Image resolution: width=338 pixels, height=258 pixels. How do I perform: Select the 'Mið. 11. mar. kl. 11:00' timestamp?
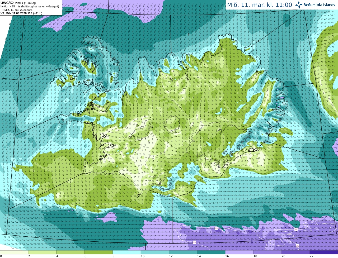coord(260,5)
